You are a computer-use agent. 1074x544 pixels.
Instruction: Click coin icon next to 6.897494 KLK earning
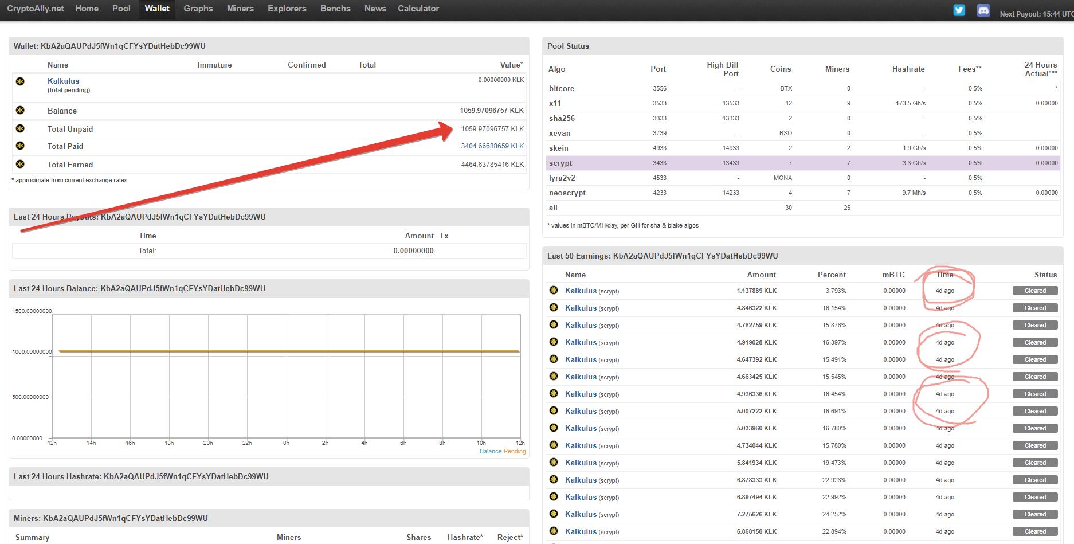554,496
